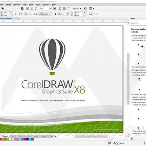
Task: Open the Bitmaps menu
Action: coord(17,5)
